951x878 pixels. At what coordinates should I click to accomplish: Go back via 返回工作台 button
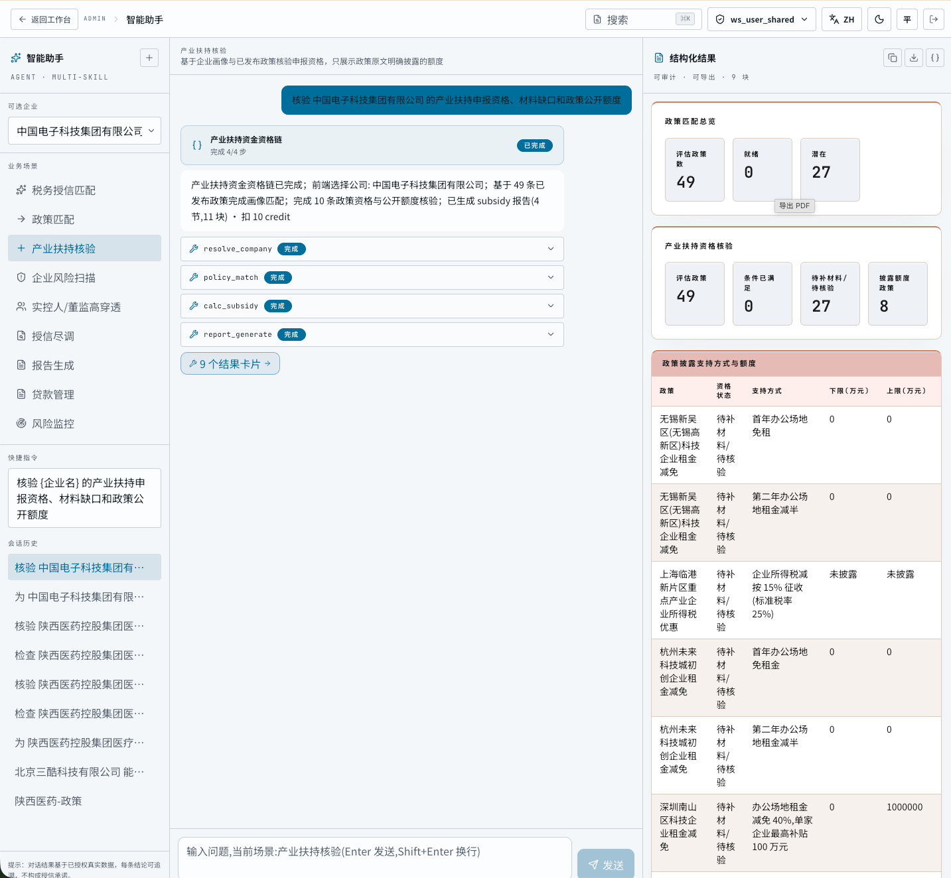tap(44, 19)
